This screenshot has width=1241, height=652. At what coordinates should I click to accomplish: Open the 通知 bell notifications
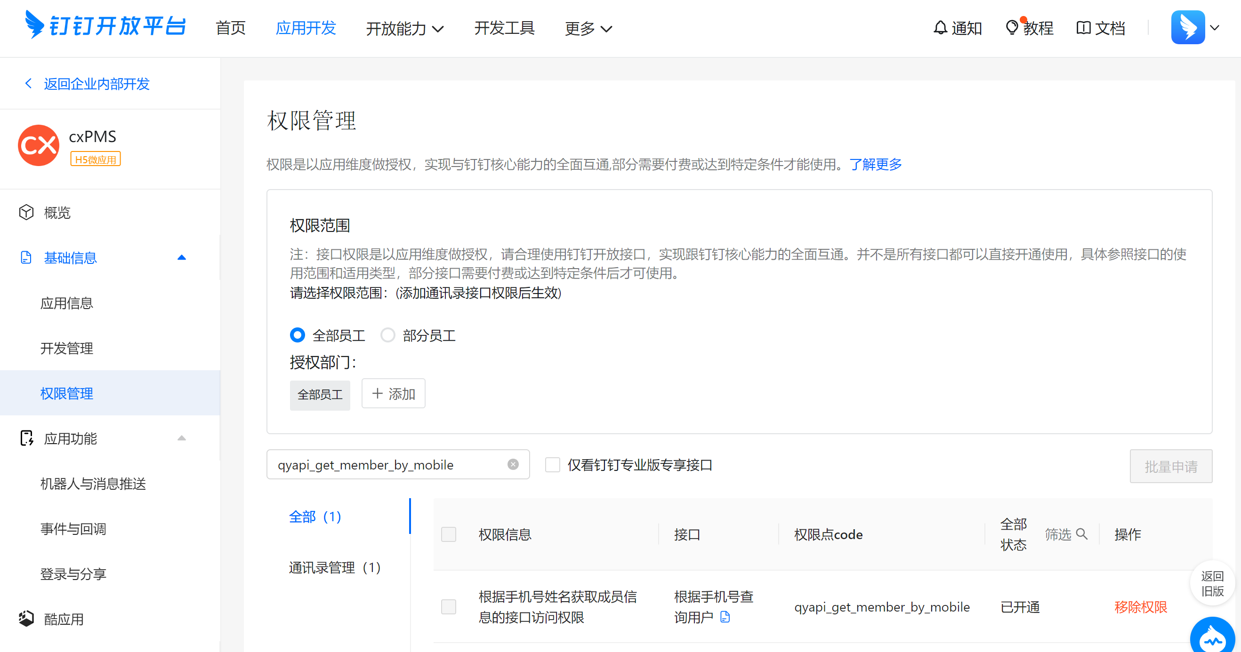click(957, 28)
